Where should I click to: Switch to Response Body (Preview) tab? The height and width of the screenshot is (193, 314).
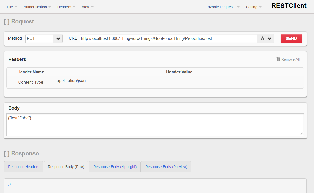[x=166, y=167]
